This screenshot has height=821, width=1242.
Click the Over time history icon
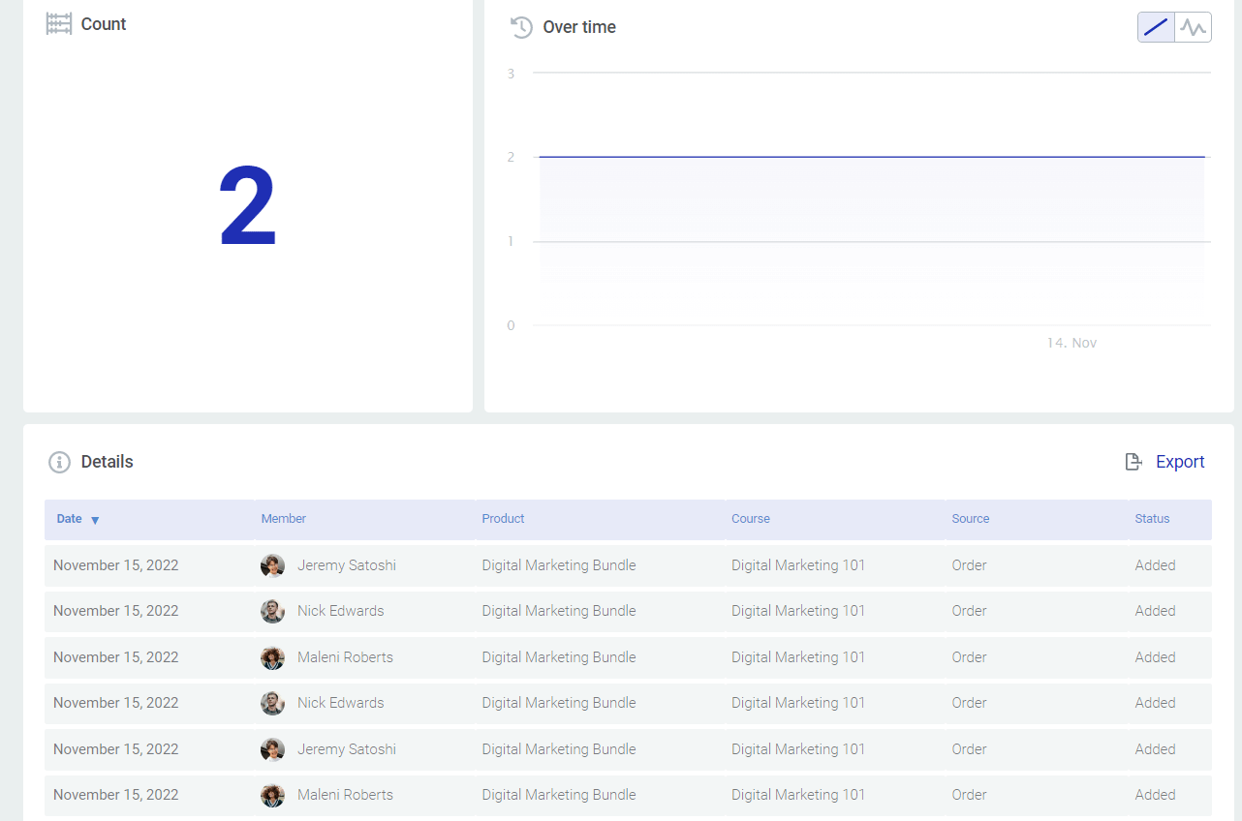(521, 27)
